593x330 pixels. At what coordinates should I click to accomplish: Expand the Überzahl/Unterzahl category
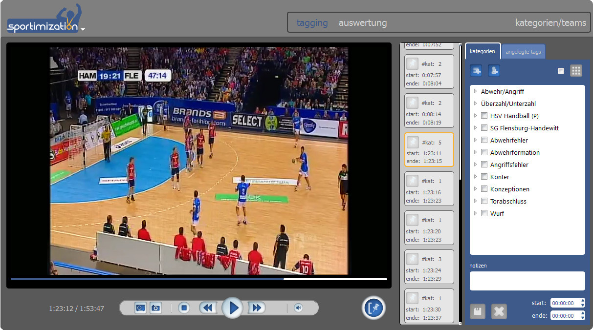(x=476, y=103)
